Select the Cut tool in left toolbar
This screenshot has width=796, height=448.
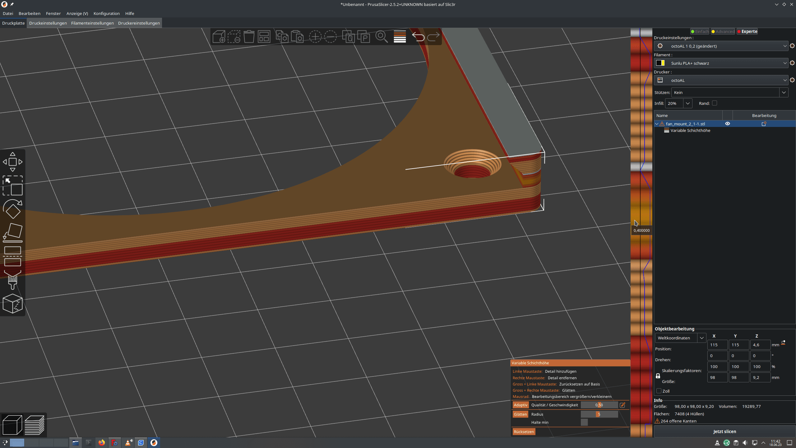click(12, 257)
